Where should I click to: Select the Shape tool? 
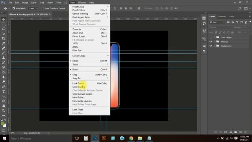tap(4, 101)
